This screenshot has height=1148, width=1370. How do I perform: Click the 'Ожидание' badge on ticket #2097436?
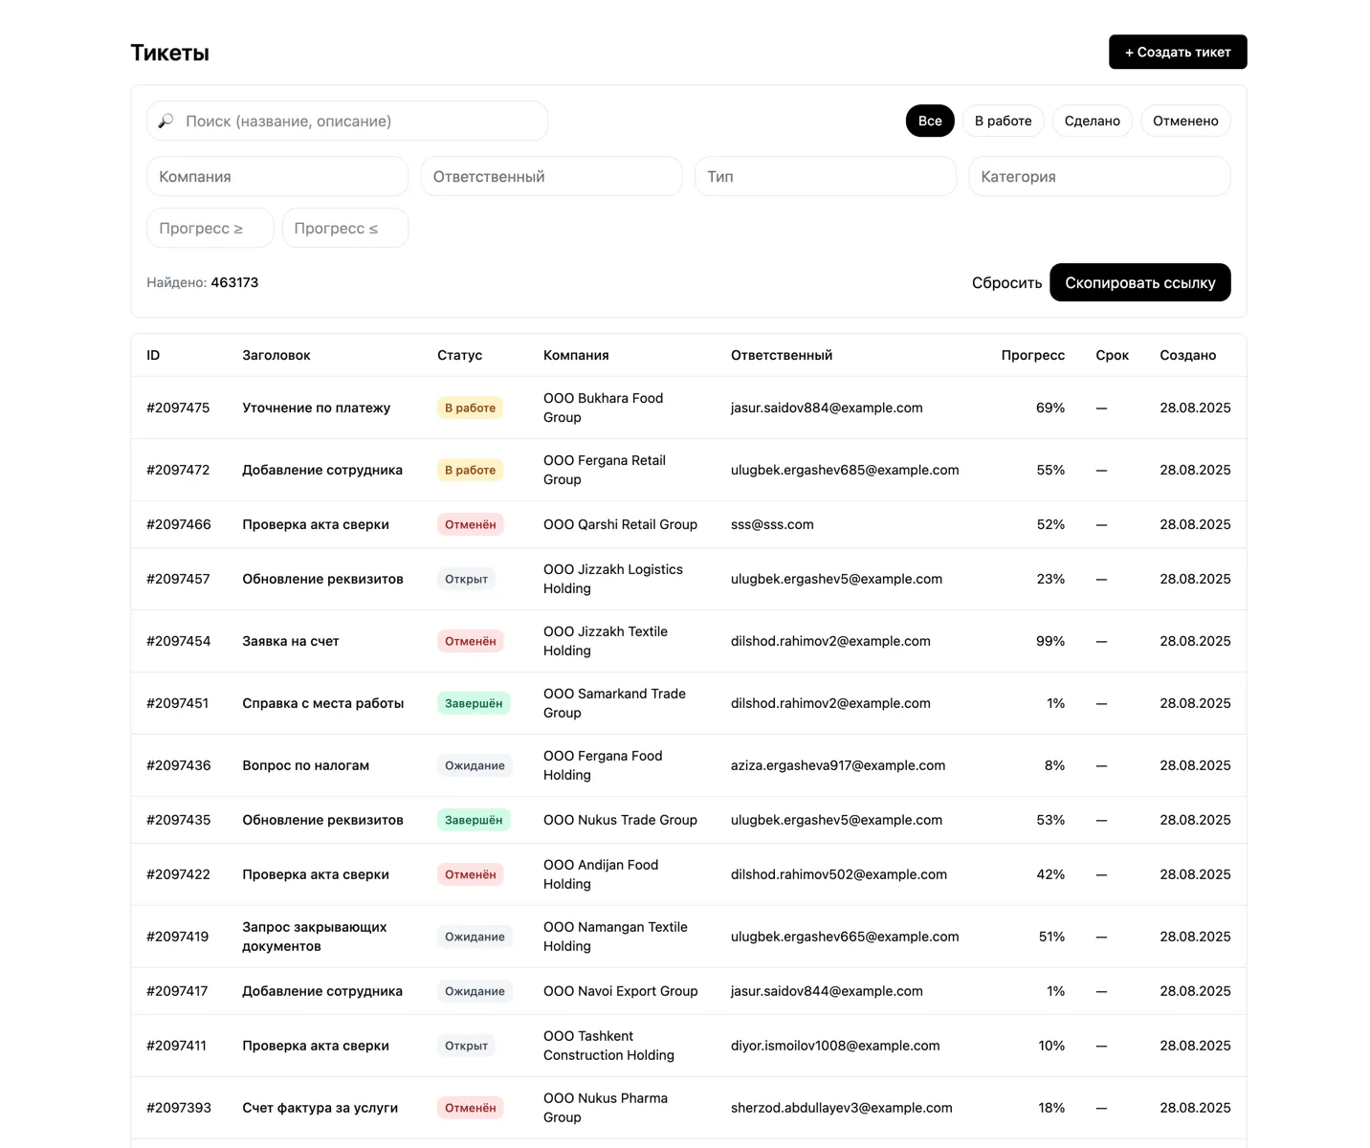475,765
